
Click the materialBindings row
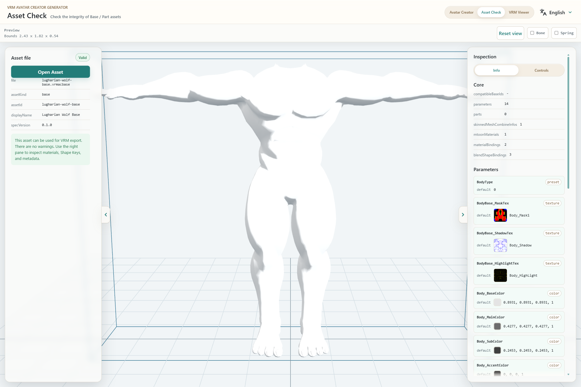click(519, 145)
